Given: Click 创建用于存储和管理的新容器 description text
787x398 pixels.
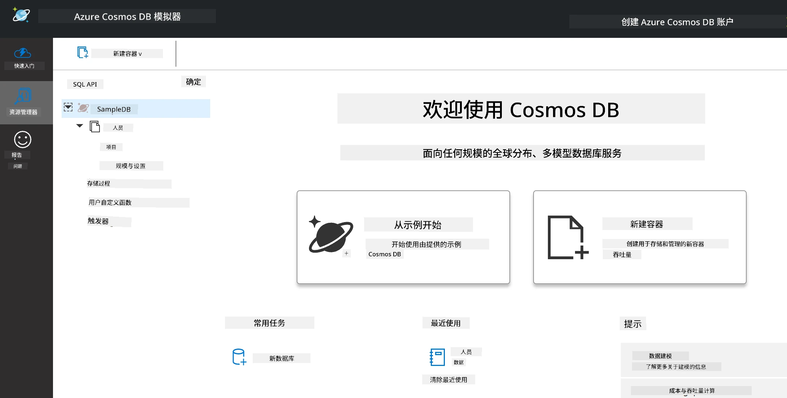Looking at the screenshot, I should (x=665, y=244).
